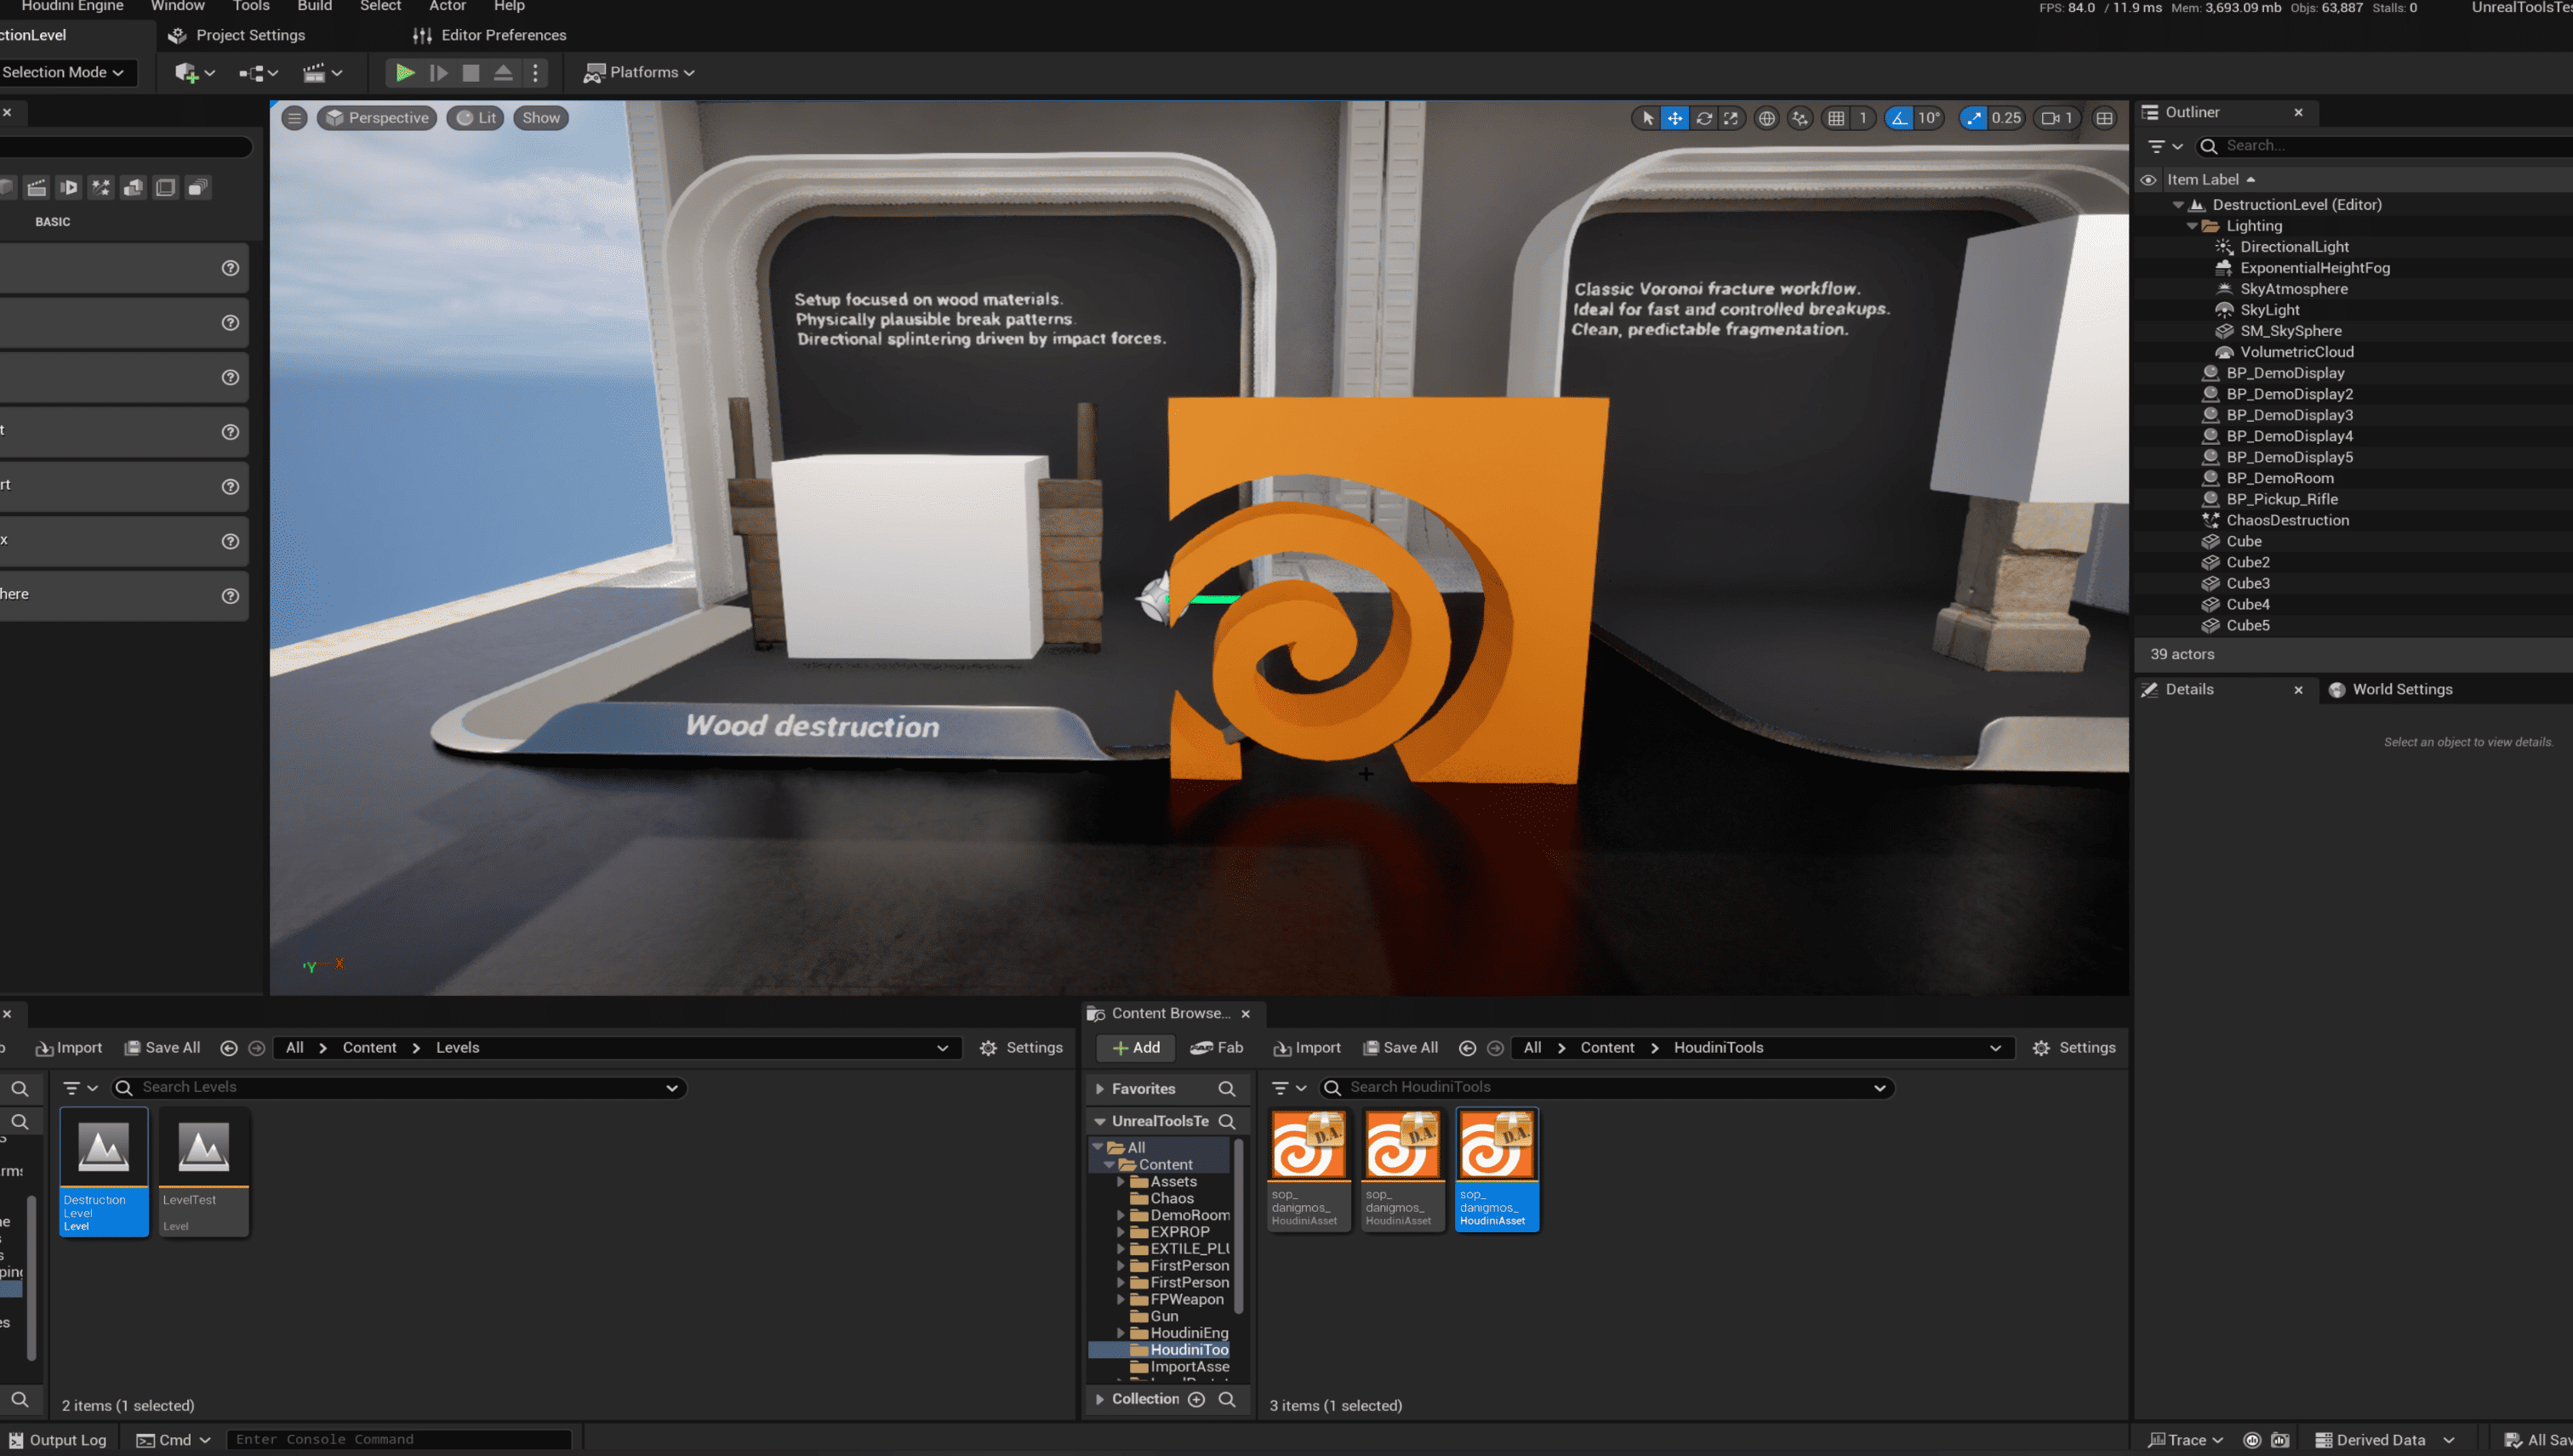Image resolution: width=2573 pixels, height=1456 pixels.
Task: Select the rotate transform tool in viewport
Action: (1703, 118)
